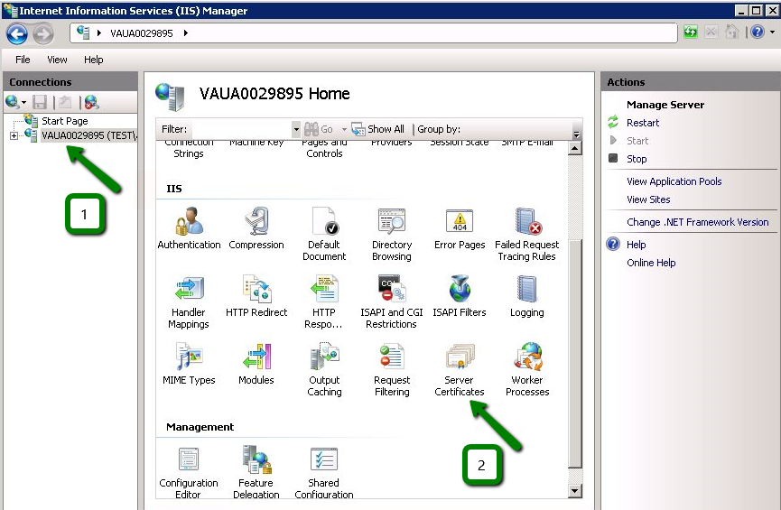The height and width of the screenshot is (510, 781).
Task: Open the help dropdown arrow in top toolbar
Action: coord(772,32)
